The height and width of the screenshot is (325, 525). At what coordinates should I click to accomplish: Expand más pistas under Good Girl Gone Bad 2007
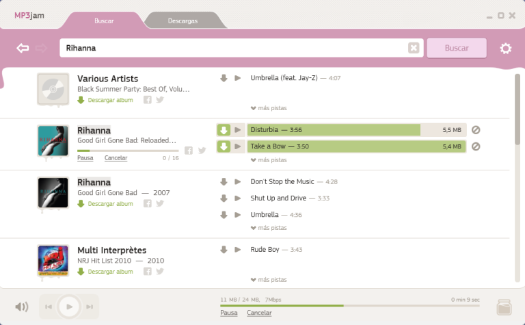[269, 227]
